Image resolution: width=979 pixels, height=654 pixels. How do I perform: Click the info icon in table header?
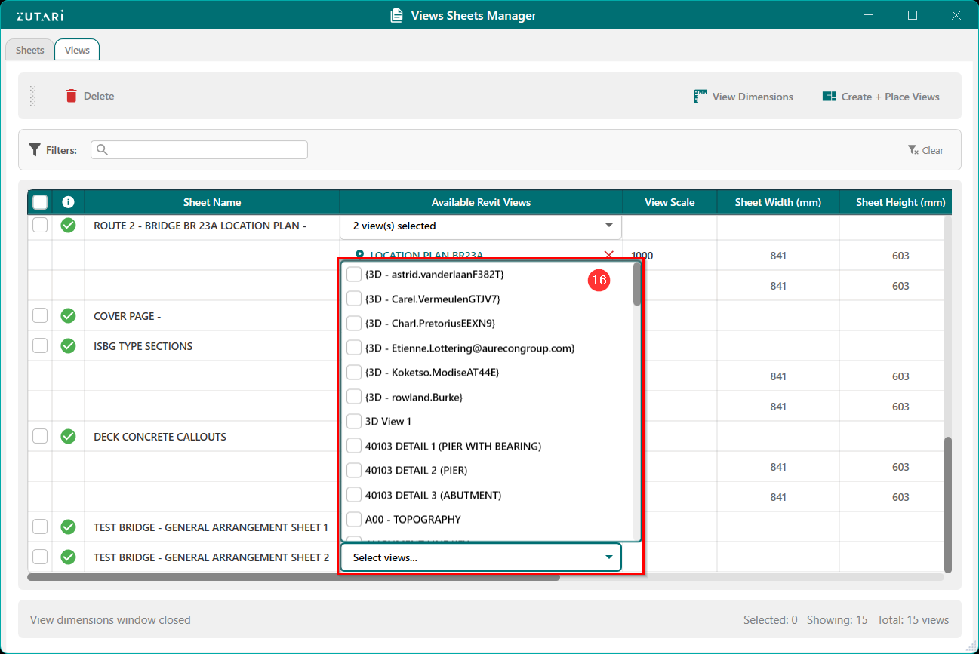pos(69,202)
